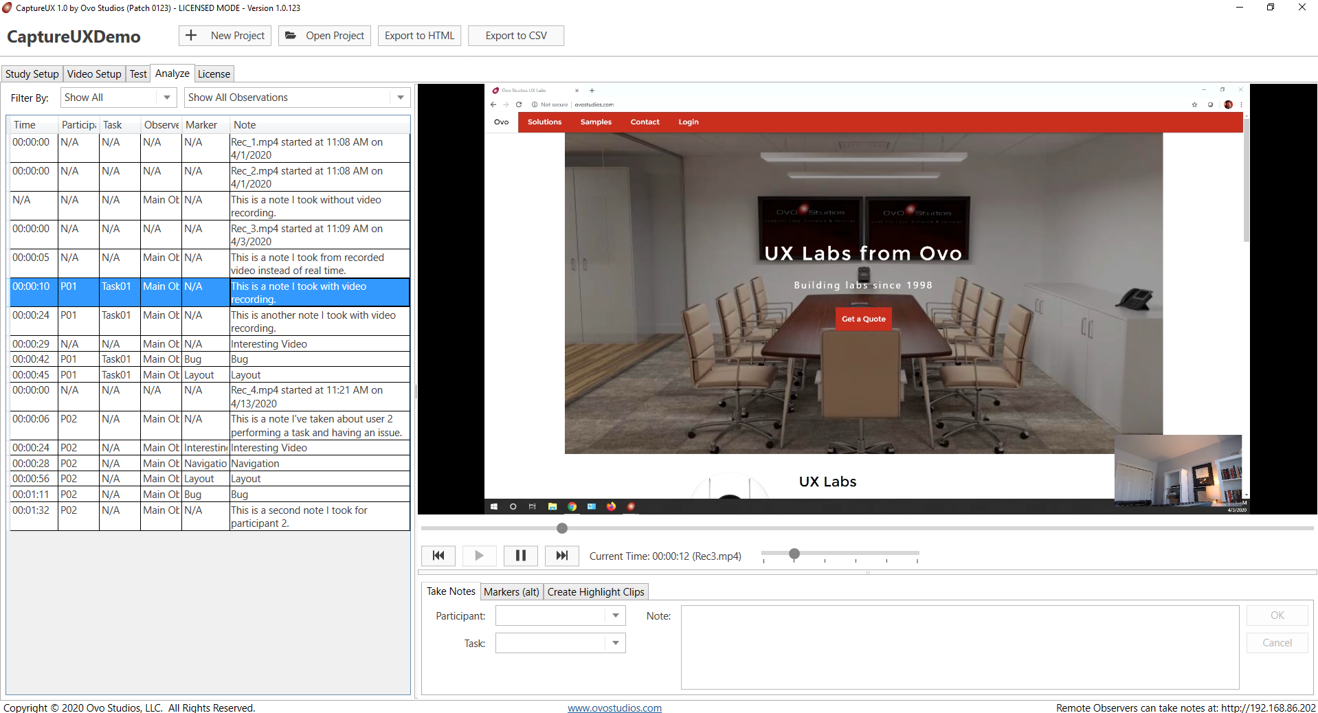Switch to the Markers (alt) tab
The height and width of the screenshot is (713, 1318).
point(511,592)
